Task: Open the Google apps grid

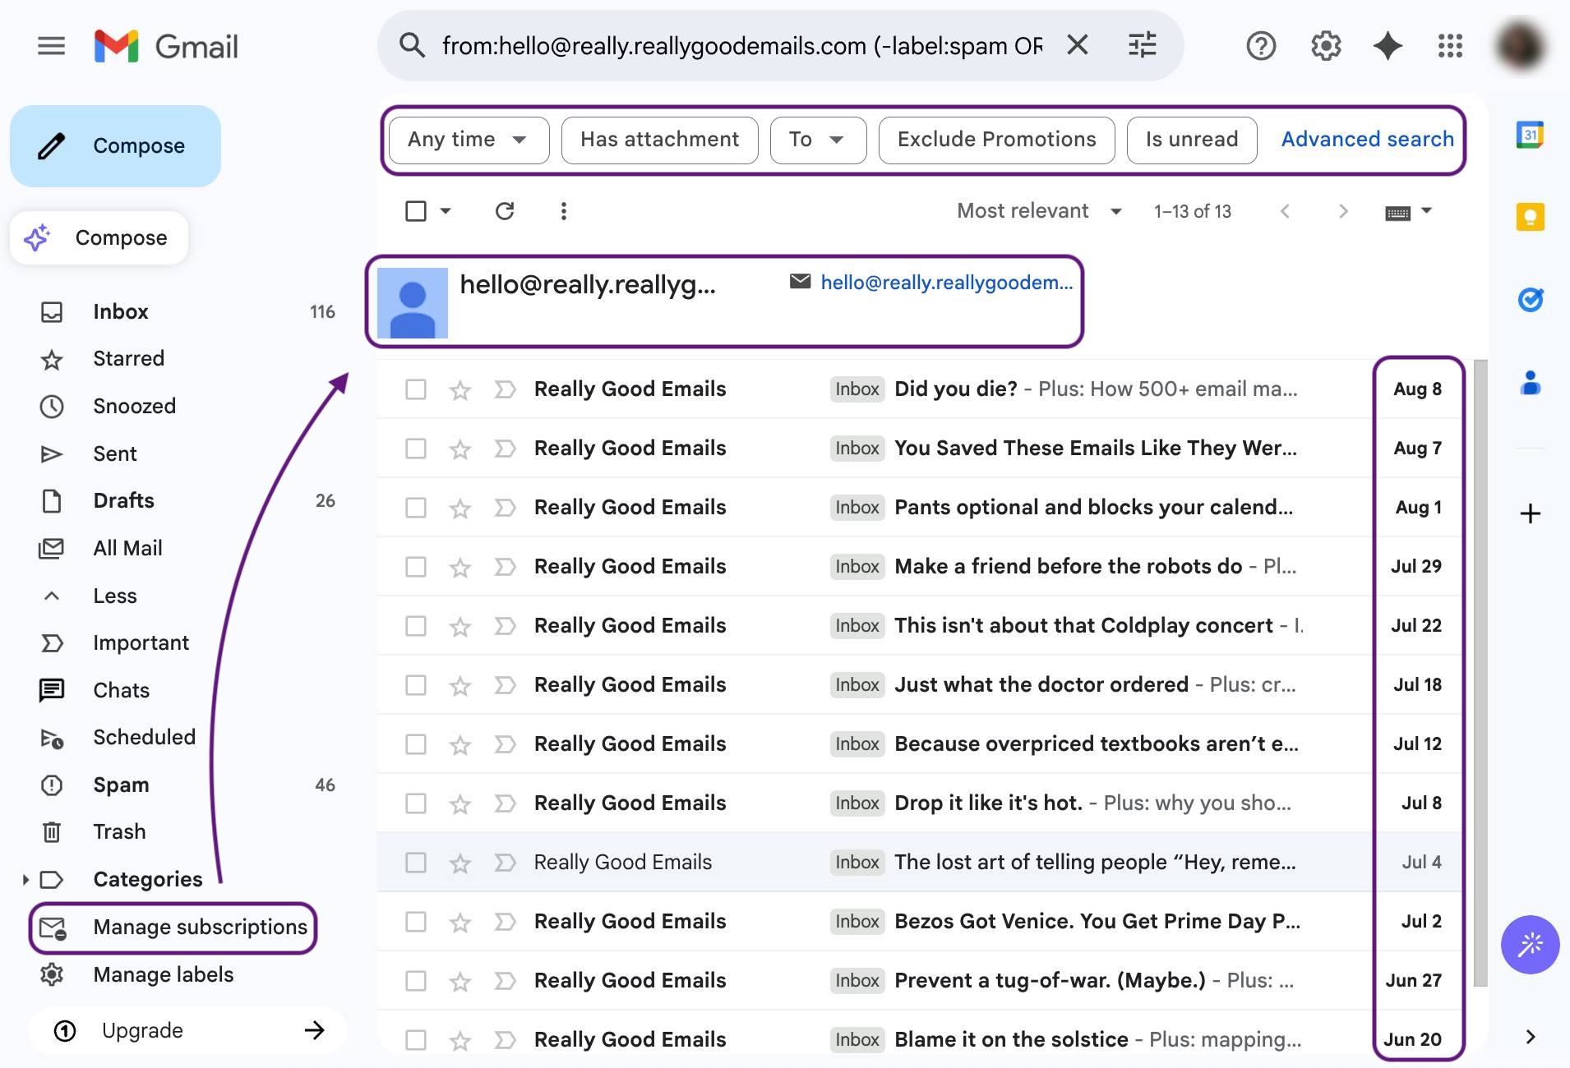Action: pos(1452,46)
